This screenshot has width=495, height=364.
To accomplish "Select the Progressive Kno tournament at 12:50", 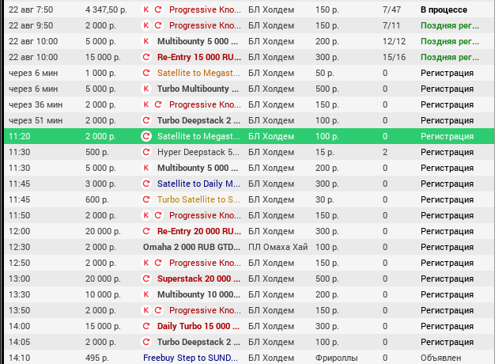I will [205, 263].
